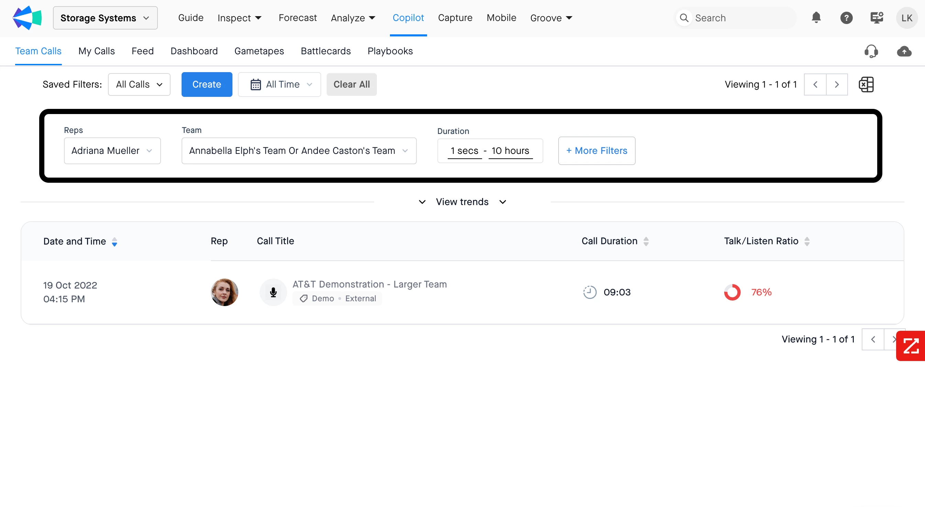925x507 pixels.
Task: Click the + More Filters button
Action: (597, 151)
